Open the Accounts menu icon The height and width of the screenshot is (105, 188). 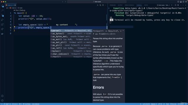point(2,96)
